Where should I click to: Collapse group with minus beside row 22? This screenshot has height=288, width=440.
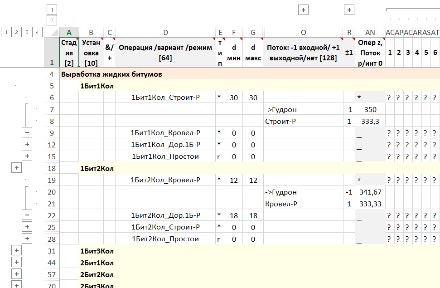pyautogui.click(x=27, y=215)
